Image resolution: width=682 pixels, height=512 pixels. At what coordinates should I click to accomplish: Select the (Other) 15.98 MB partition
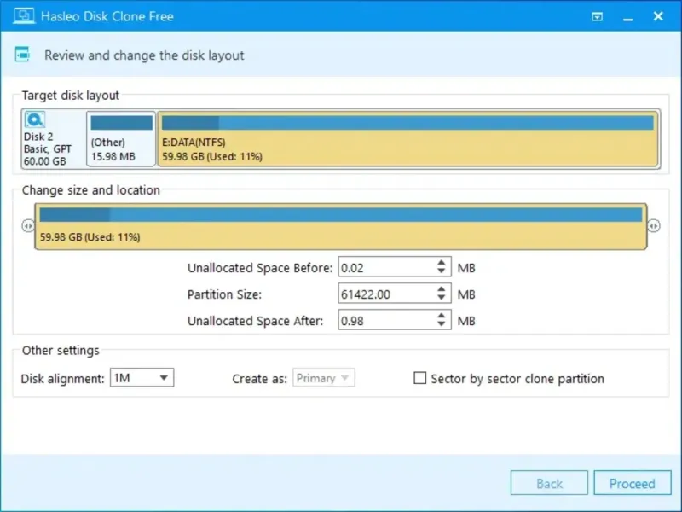click(121, 137)
